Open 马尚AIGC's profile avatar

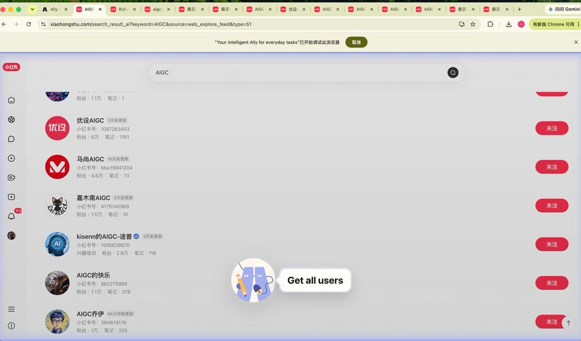point(57,167)
